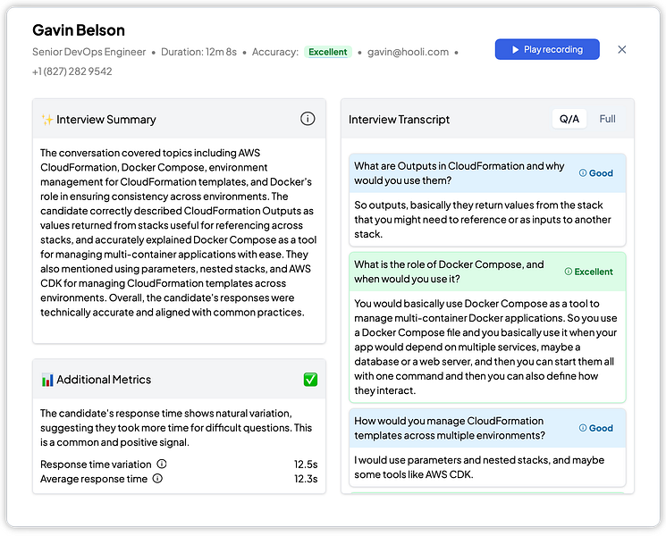Click the Average response time info icon
The width and height of the screenshot is (666, 536).
[157, 479]
